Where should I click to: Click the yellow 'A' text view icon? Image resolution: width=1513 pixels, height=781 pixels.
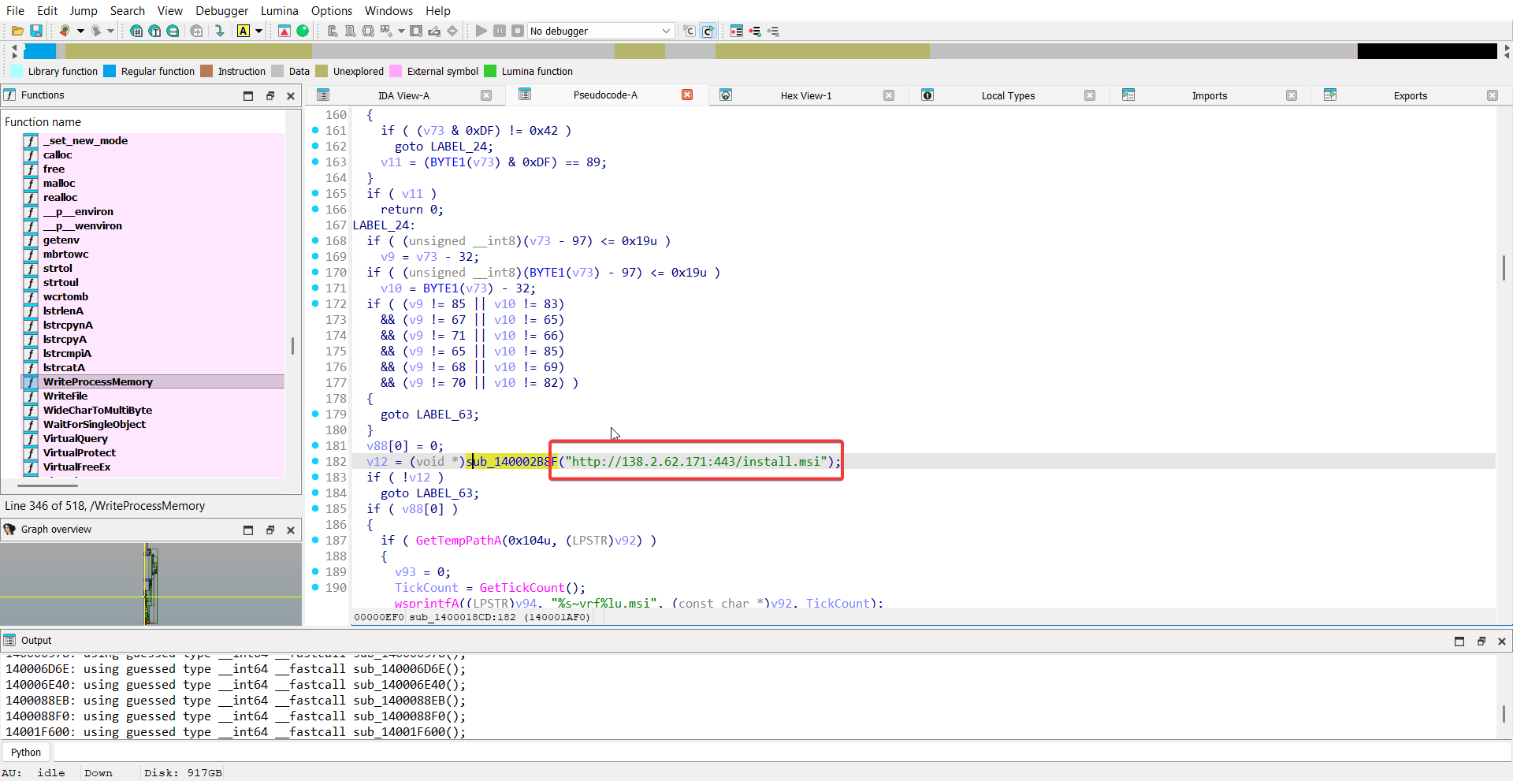pos(243,31)
